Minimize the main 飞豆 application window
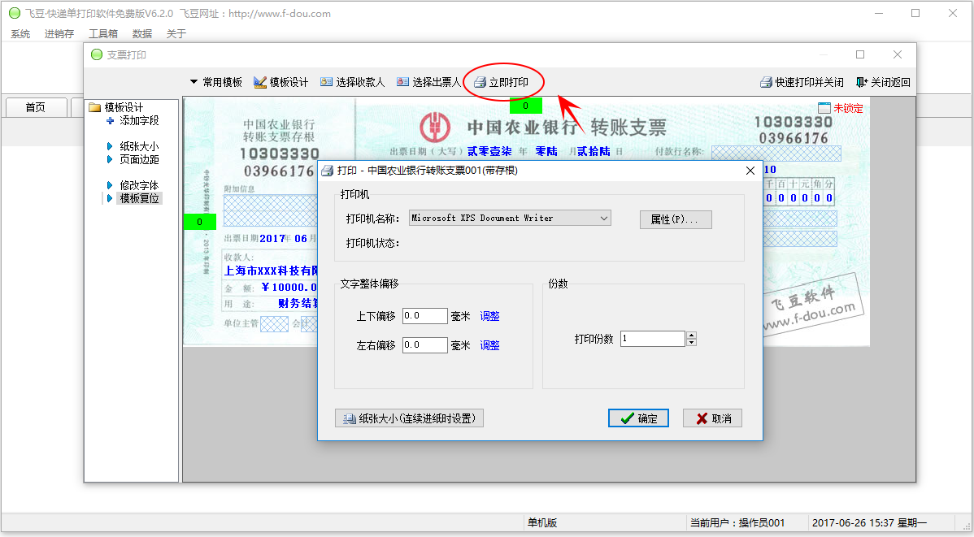This screenshot has height=537, width=974. 879,13
